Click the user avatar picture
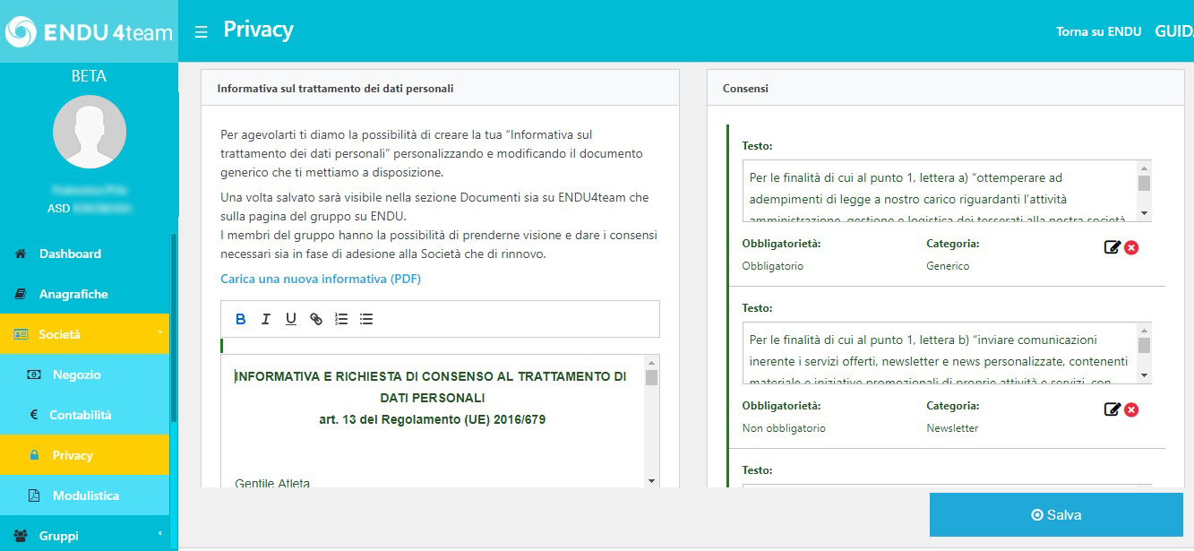Viewport: 1194px width, 551px height. coord(90,132)
